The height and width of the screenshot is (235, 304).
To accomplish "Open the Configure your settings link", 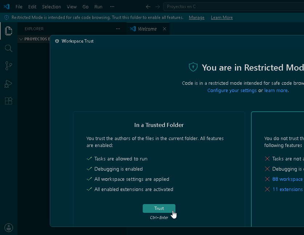I will [232, 91].
